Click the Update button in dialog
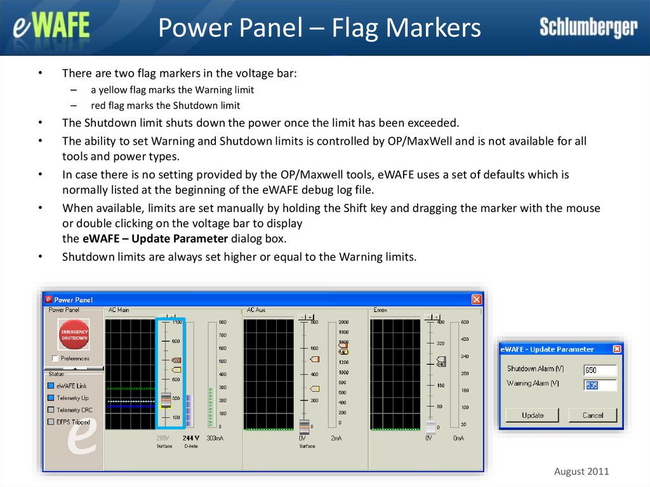650x487 pixels. click(533, 415)
